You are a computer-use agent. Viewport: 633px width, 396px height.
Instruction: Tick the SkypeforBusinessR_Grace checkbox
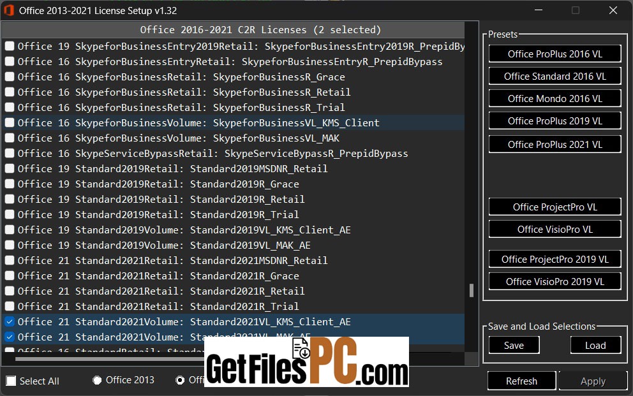[10, 77]
